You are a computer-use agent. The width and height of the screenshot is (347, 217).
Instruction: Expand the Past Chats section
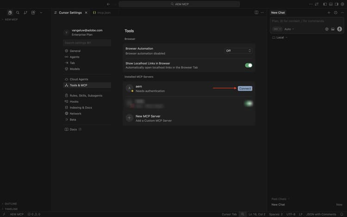pyautogui.click(x=280, y=199)
